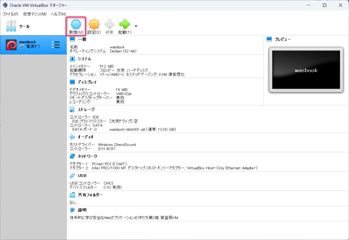The width and height of the screenshot is (349, 240).
Task: Open the Settings (設定) gear icon
Action: [94, 24]
